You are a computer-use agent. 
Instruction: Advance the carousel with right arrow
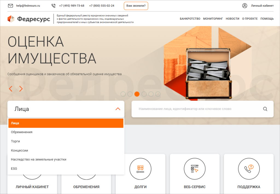tap(21, 89)
